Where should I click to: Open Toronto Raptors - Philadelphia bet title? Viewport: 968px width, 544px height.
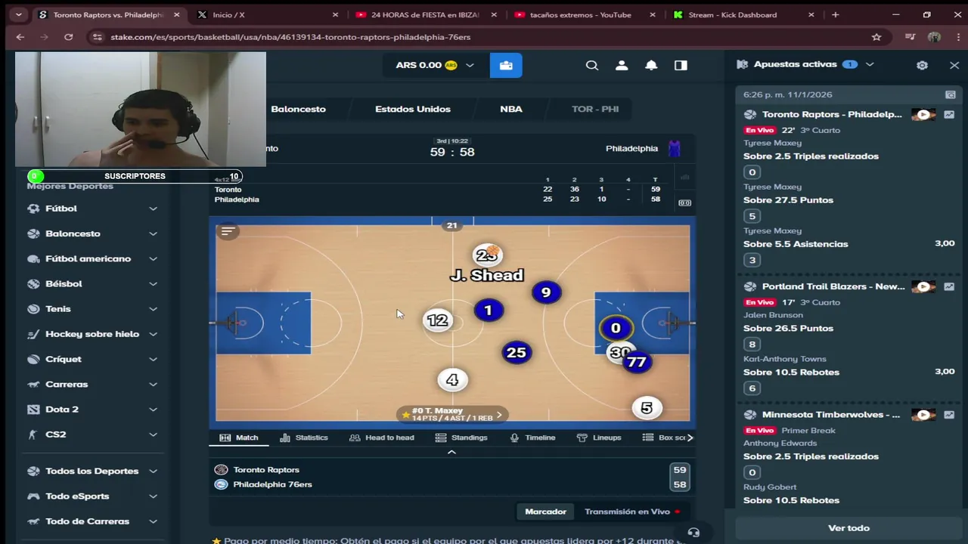(x=832, y=115)
